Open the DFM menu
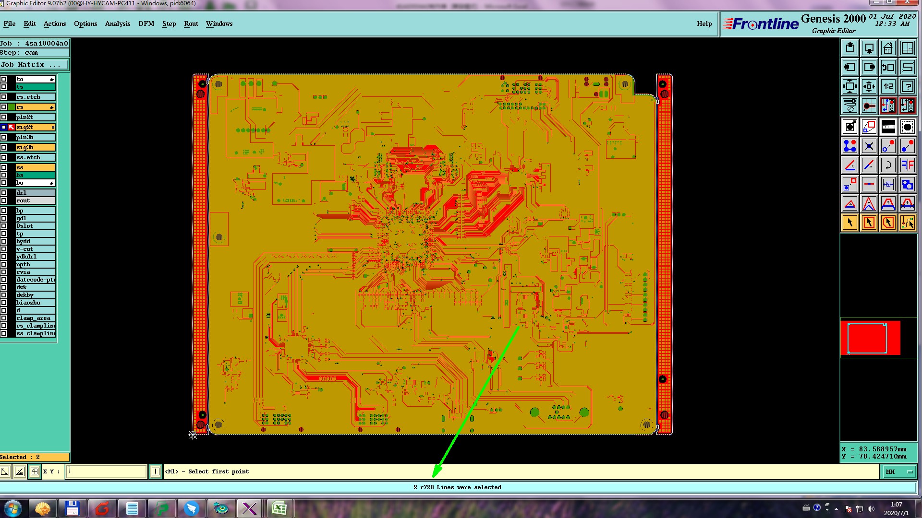This screenshot has height=518, width=922. [x=146, y=24]
